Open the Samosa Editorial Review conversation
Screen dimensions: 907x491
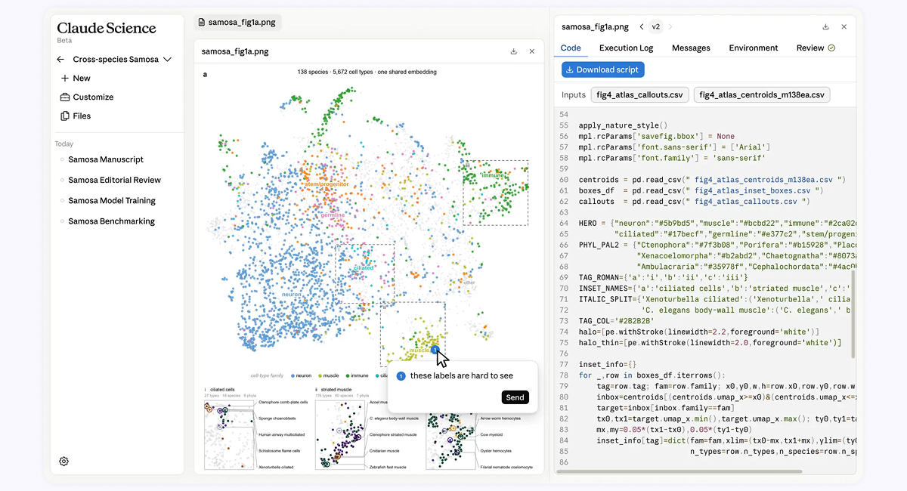coord(115,180)
